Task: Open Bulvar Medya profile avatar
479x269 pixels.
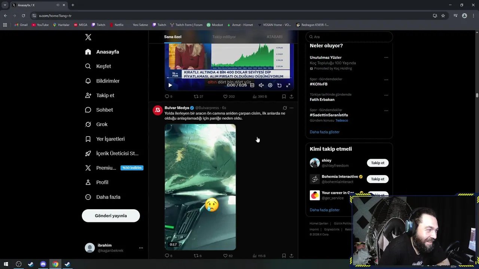Action: click(x=158, y=110)
